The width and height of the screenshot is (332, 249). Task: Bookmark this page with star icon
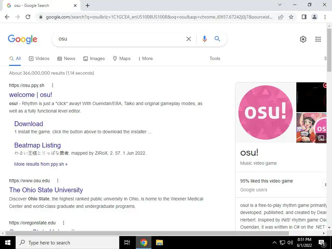coord(291,17)
